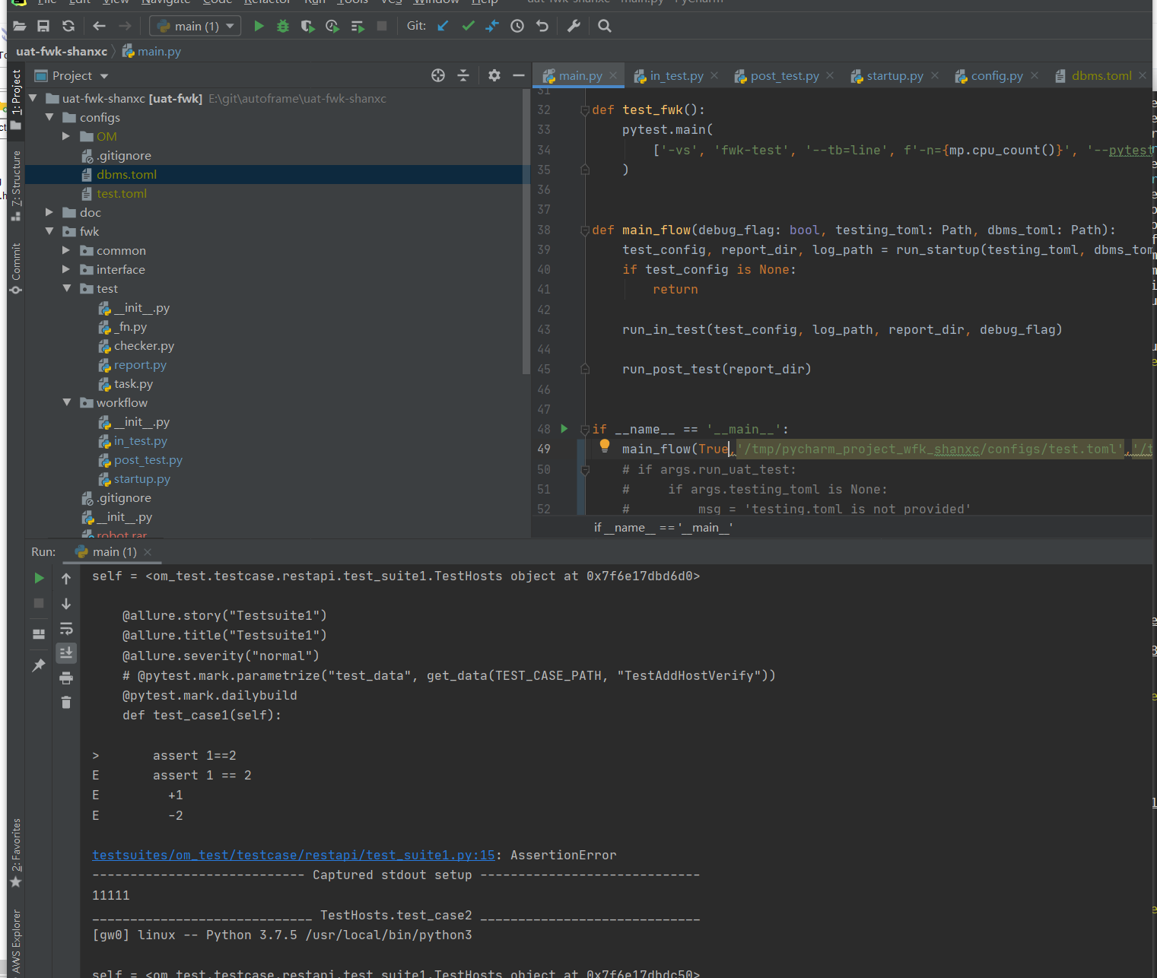The width and height of the screenshot is (1157, 978).
Task: Toggle soft-wrap icon in Run panel
Action: click(x=66, y=628)
